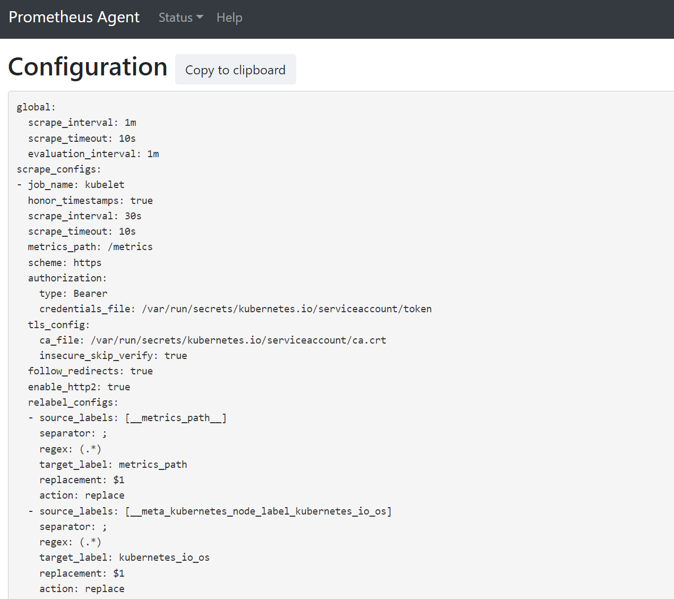The image size is (674, 599).
Task: Click the Configuration page heading
Action: click(88, 67)
